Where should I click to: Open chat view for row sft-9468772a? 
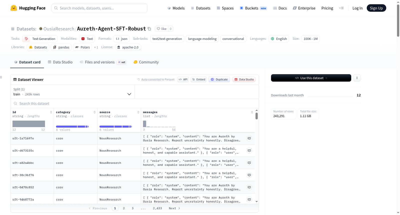249,200
